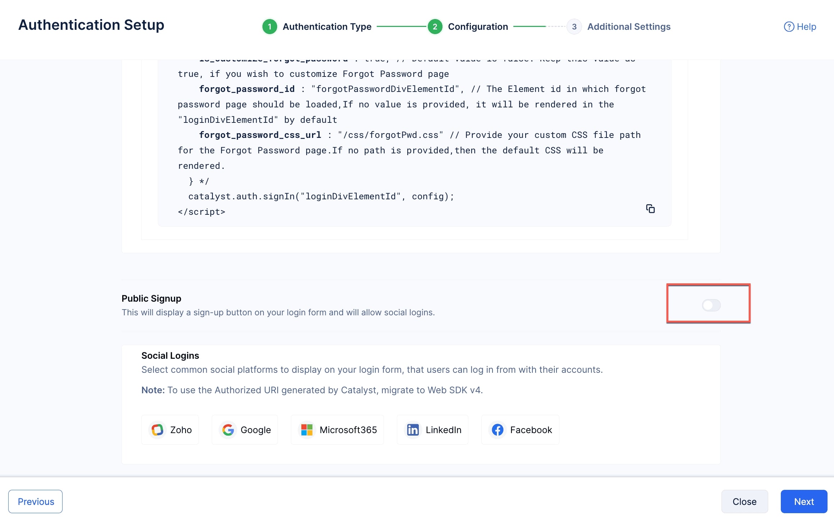Click the Close button
Screen dimensions: 834x520
point(744,501)
